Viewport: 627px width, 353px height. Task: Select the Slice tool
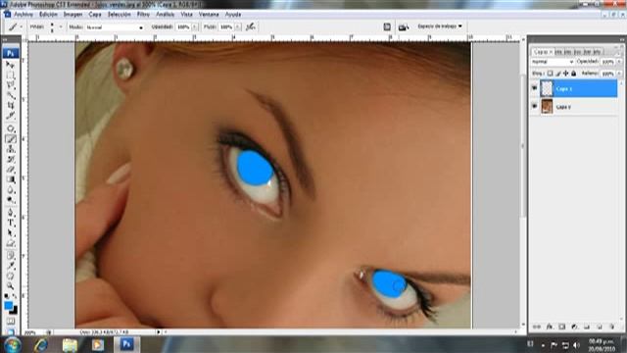(11, 116)
